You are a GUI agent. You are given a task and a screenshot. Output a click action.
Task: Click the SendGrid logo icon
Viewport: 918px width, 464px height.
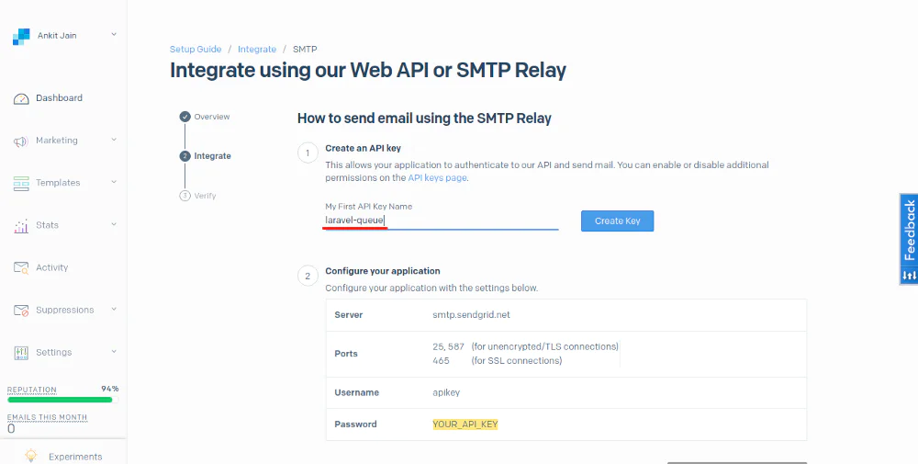pos(21,37)
